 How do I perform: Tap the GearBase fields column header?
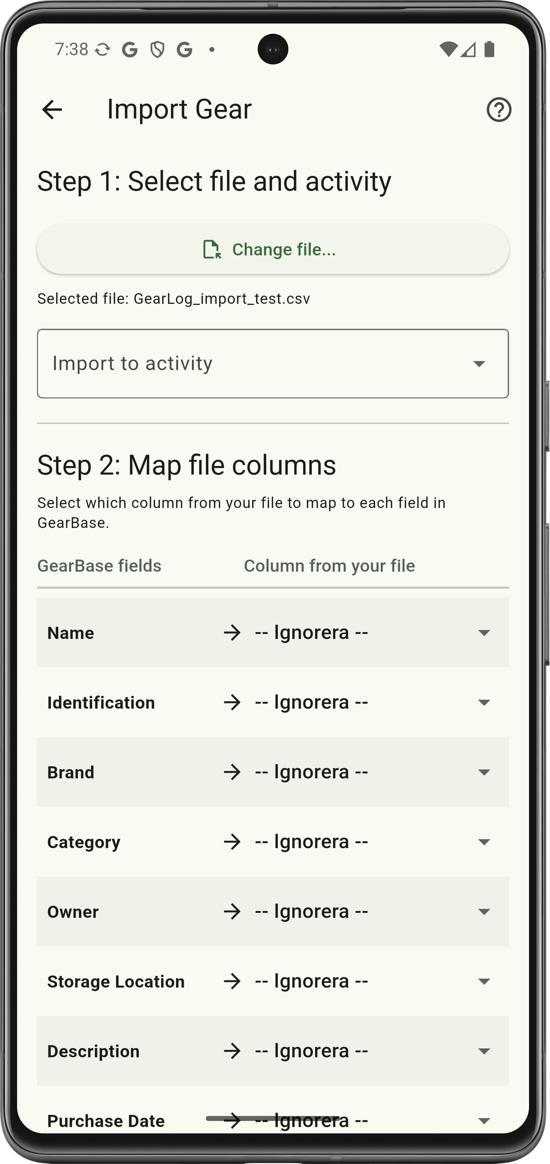99,566
